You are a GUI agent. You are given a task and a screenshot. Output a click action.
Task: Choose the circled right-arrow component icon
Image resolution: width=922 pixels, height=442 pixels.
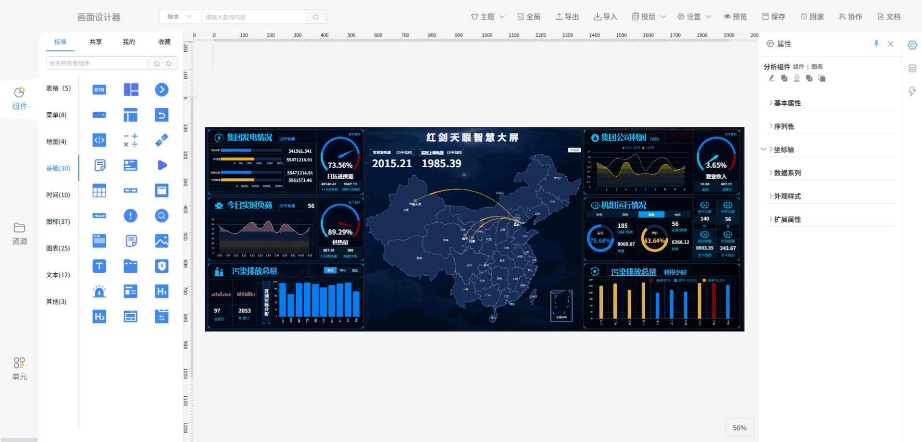(x=162, y=90)
